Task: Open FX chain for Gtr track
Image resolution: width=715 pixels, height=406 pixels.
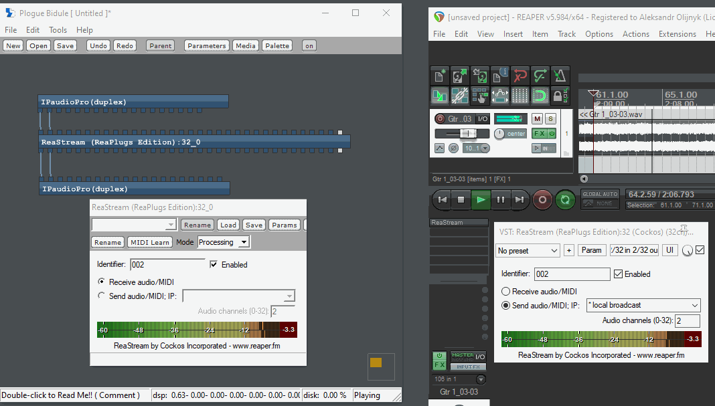Action: (540, 134)
